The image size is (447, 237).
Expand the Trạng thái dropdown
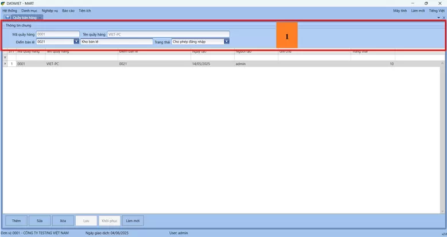coord(227,42)
